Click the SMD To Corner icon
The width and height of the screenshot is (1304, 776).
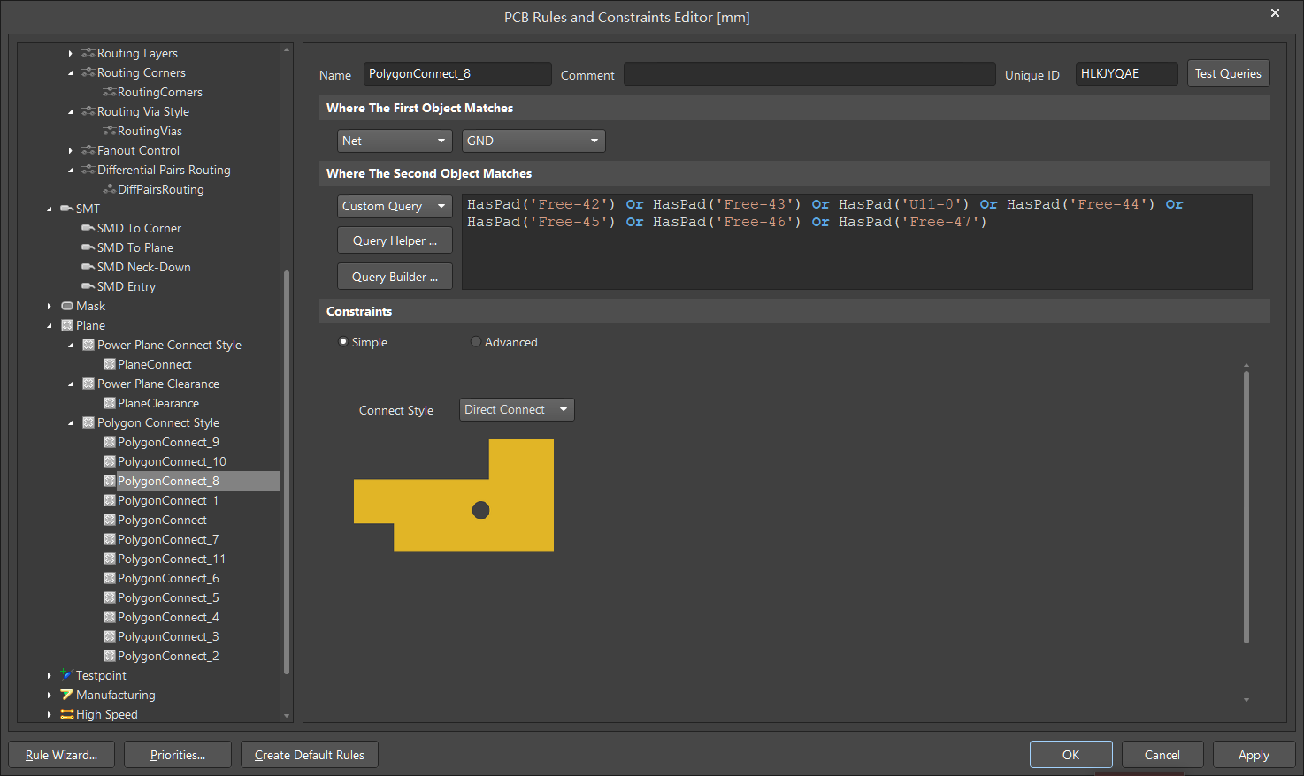tap(88, 228)
